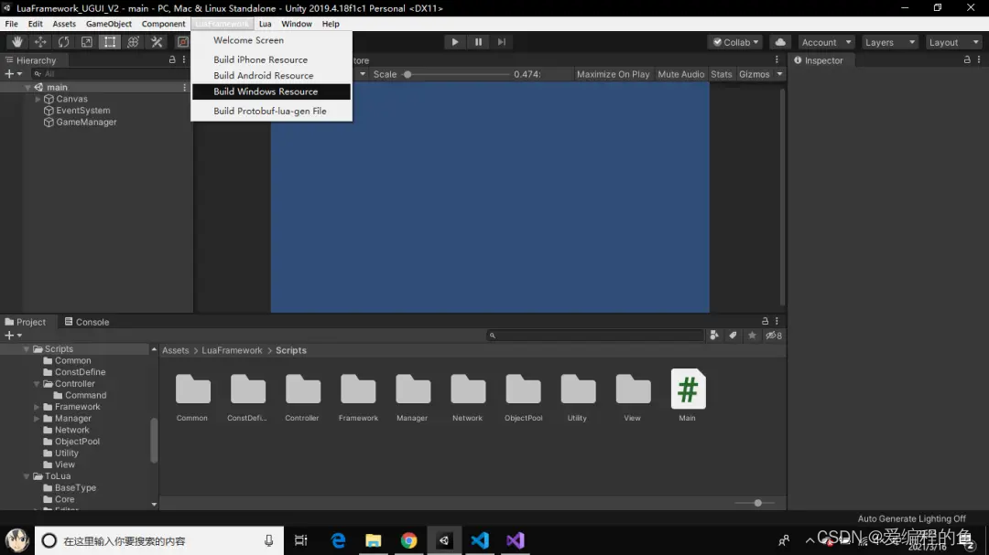The width and height of the screenshot is (989, 555).
Task: Click the Pause button in playback controls
Action: click(477, 41)
